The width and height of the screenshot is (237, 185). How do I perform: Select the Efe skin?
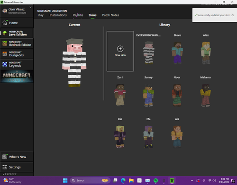[x=148, y=137]
